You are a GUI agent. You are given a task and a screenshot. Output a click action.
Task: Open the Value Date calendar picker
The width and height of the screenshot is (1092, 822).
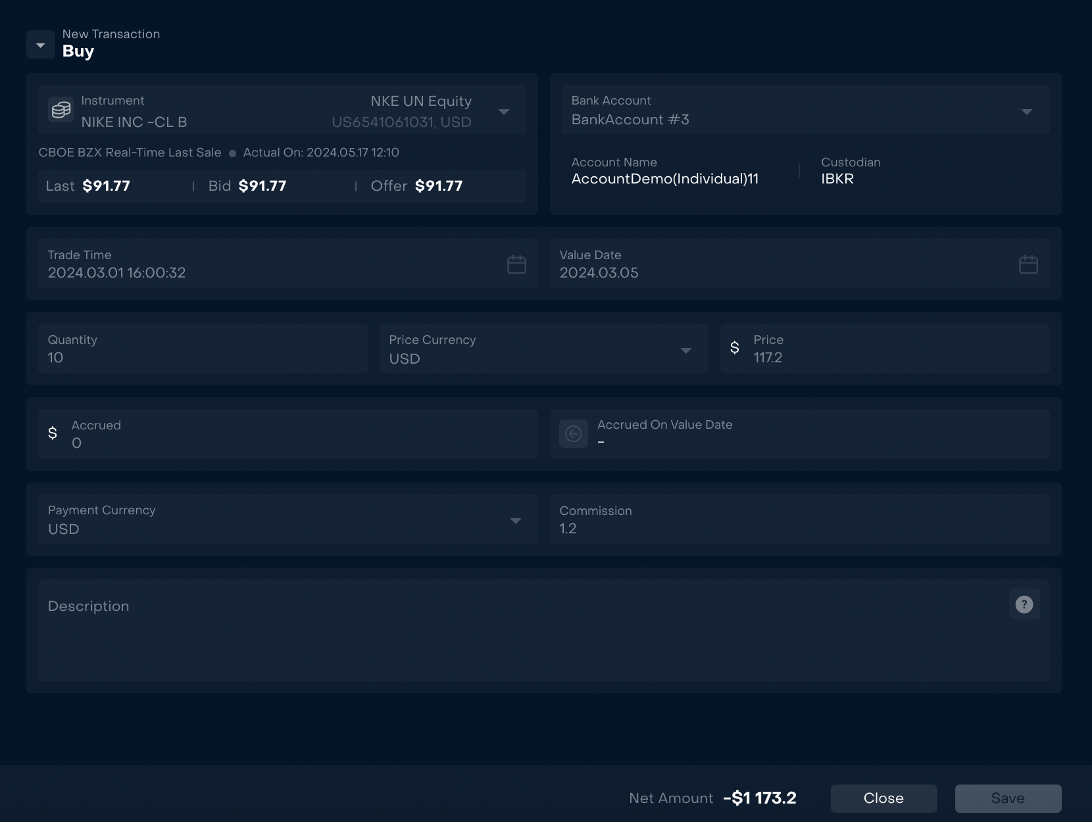click(1028, 264)
